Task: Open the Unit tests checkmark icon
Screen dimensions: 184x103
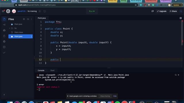Action: (x=4, y=53)
